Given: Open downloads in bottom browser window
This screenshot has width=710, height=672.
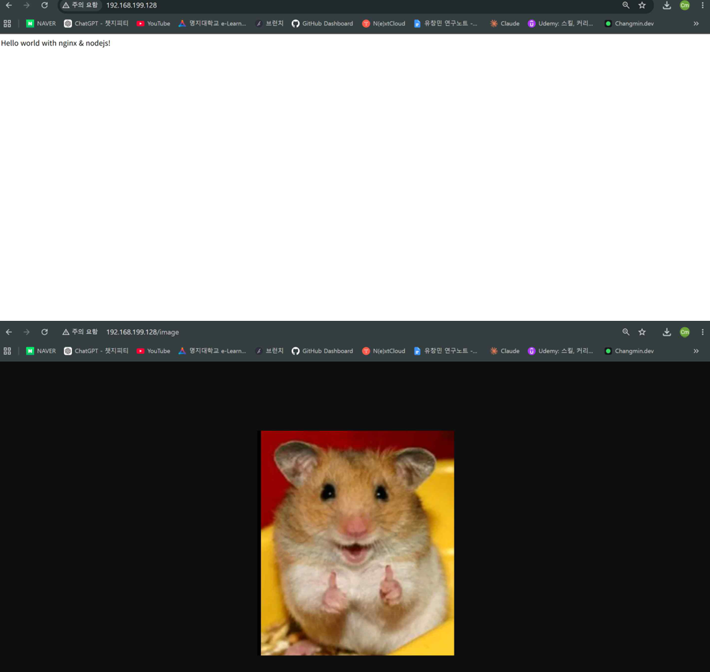Looking at the screenshot, I should (666, 332).
